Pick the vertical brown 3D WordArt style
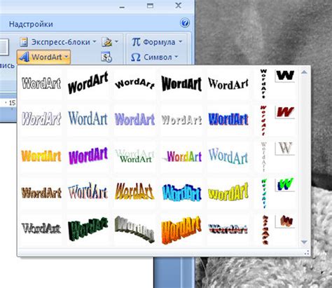This screenshot has height=288, width=332. [265, 230]
